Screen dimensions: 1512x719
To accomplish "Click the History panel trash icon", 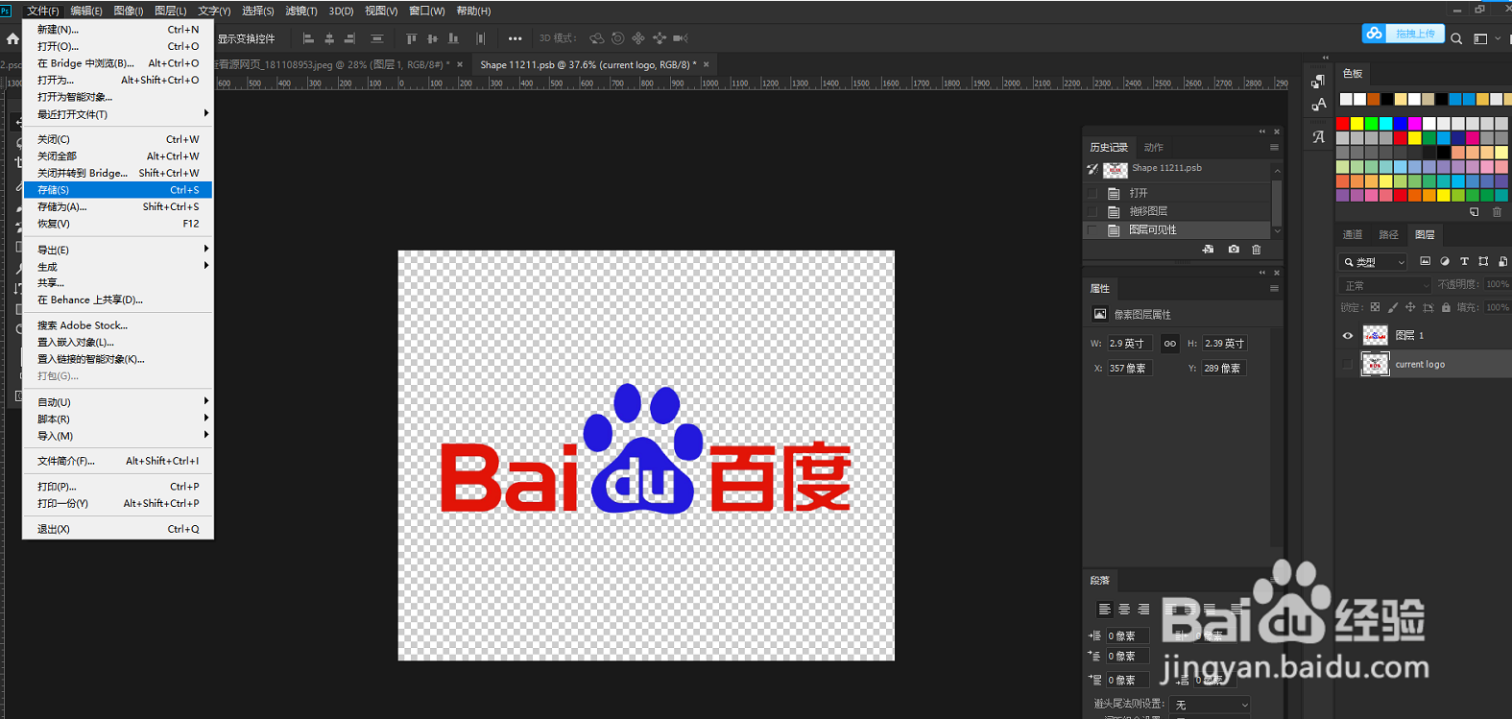I will (x=1257, y=250).
